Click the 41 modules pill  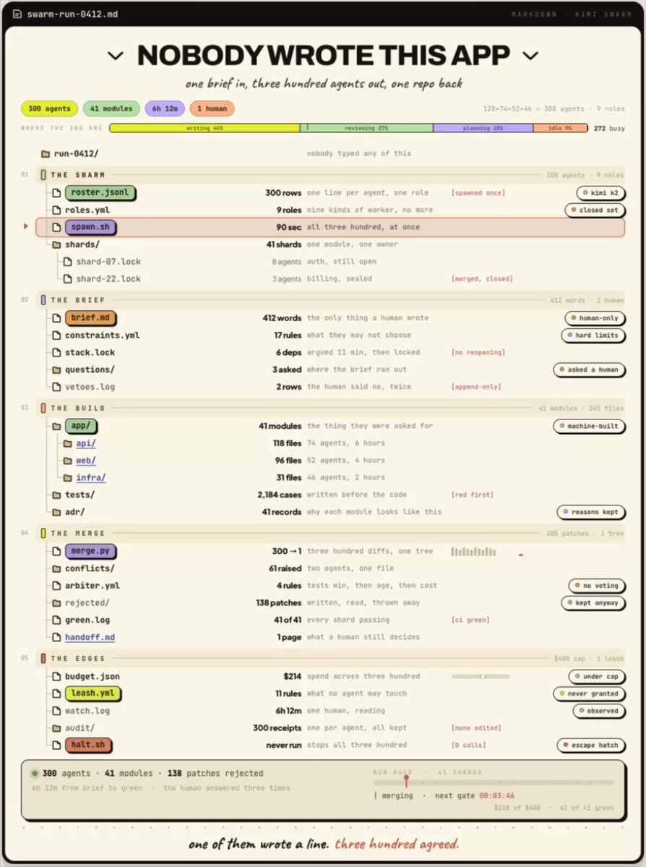(111, 109)
